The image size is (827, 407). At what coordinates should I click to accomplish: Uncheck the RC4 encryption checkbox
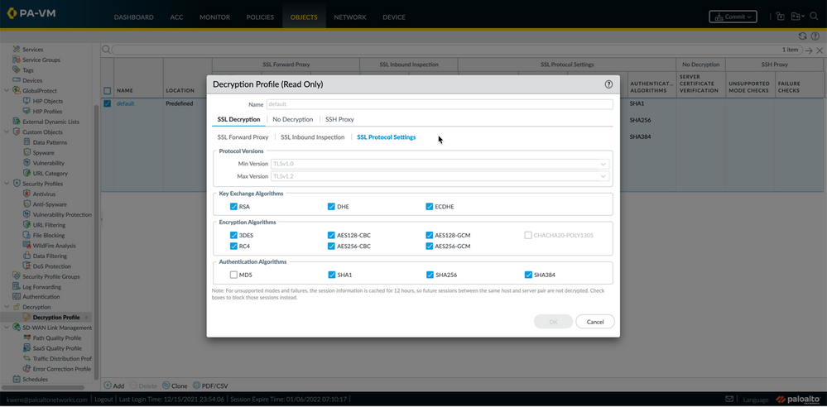pyautogui.click(x=233, y=246)
